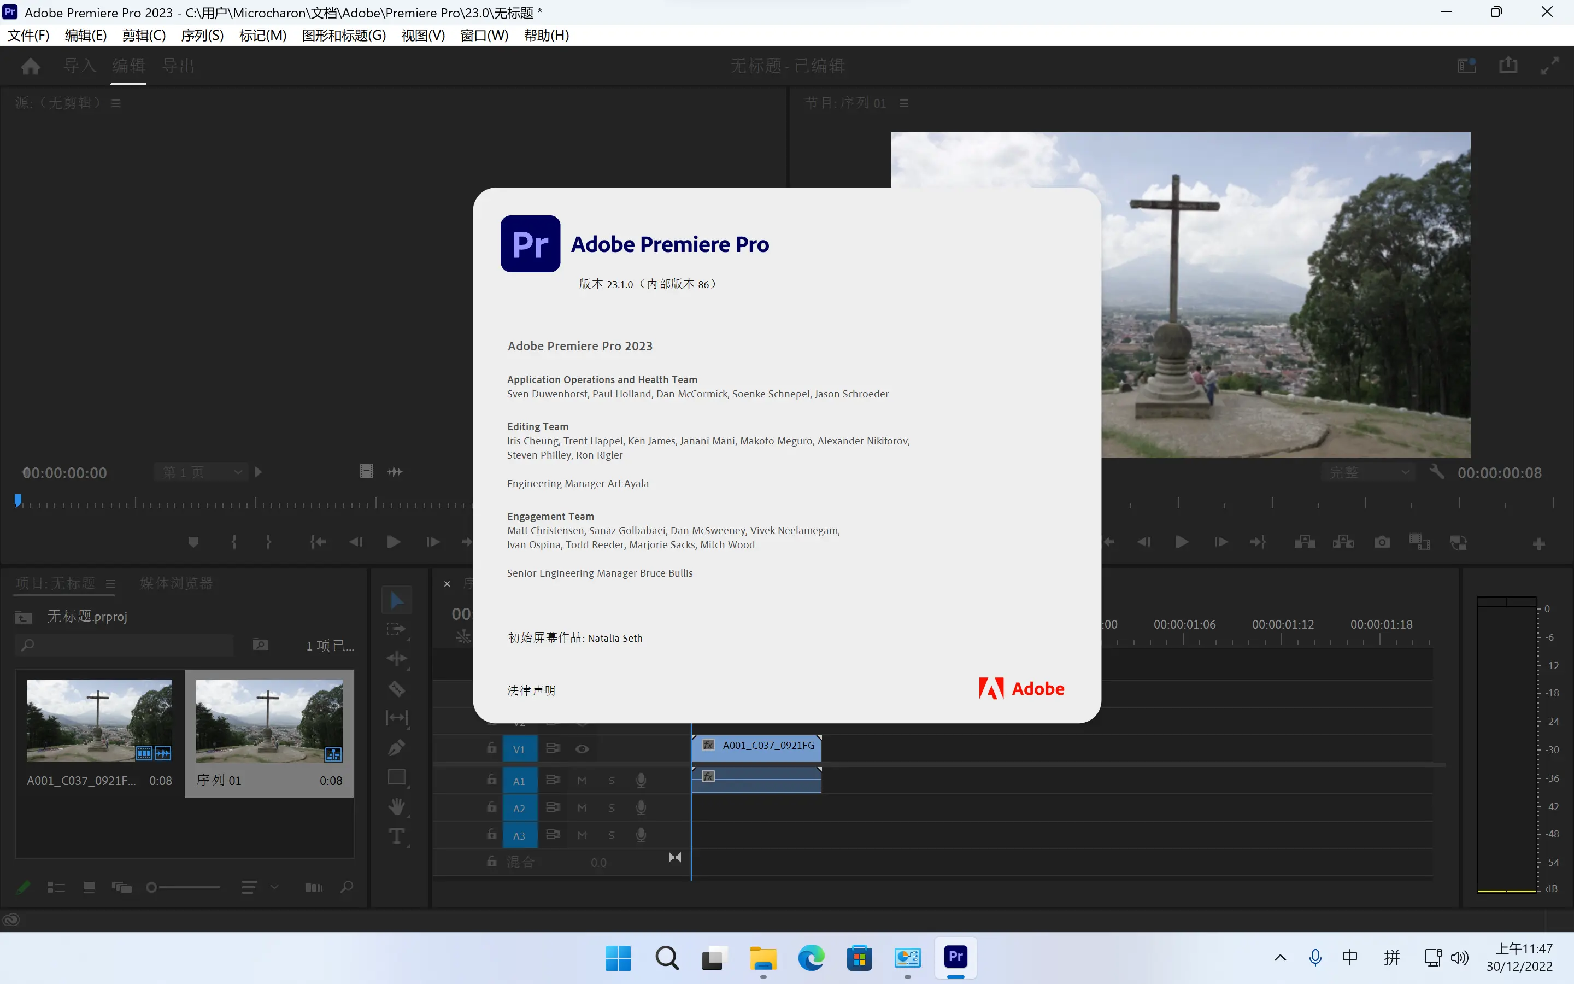Toggle project writable pencil icon
The image size is (1574, 984).
24,887
